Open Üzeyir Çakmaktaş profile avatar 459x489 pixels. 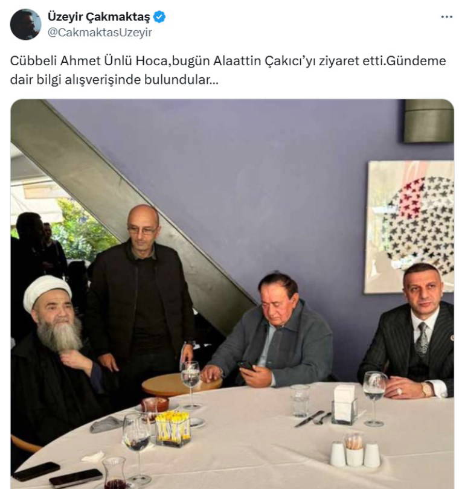25,24
